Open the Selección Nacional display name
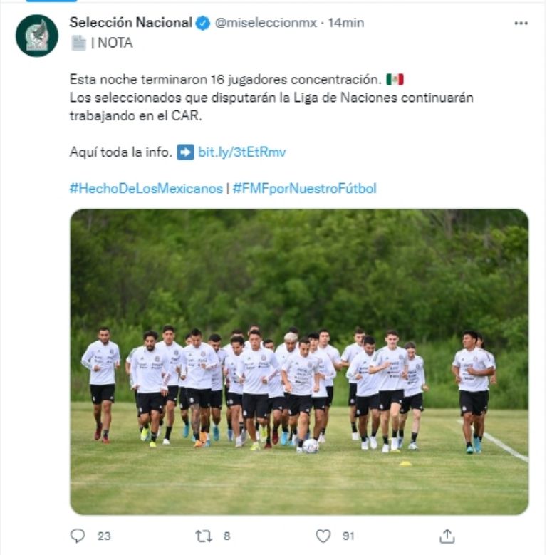 coord(131,23)
